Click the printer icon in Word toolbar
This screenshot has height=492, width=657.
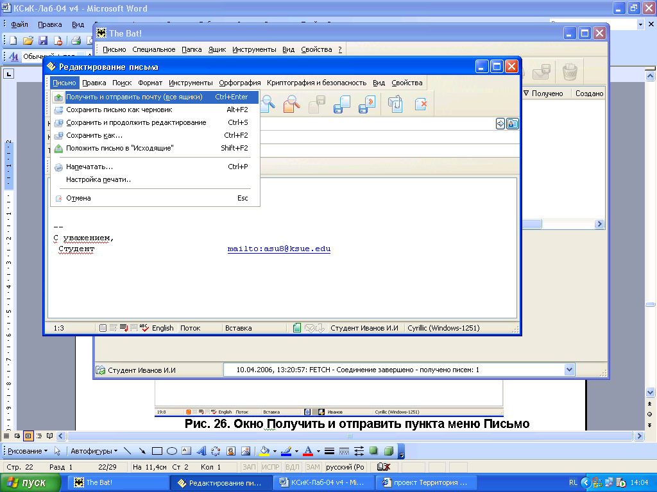(x=76, y=40)
